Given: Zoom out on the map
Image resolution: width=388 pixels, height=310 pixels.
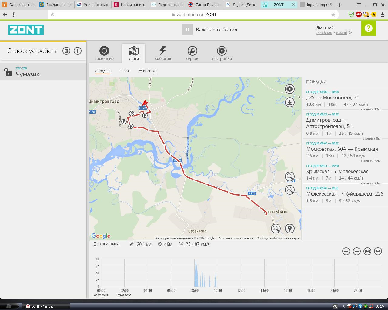Looking at the screenshot, I should click(x=290, y=190).
